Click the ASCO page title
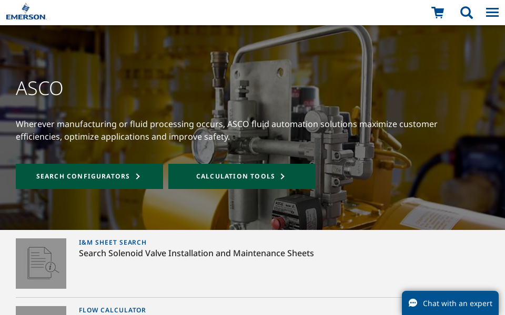505x315 pixels. tap(39, 88)
